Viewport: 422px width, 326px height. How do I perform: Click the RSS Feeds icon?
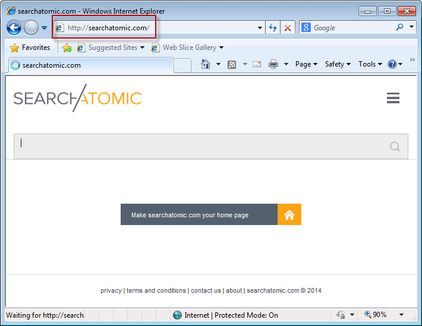tap(232, 65)
